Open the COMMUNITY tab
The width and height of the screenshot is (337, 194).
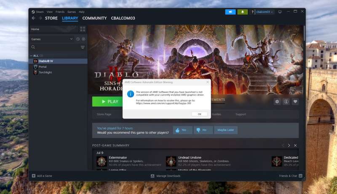[94, 18]
